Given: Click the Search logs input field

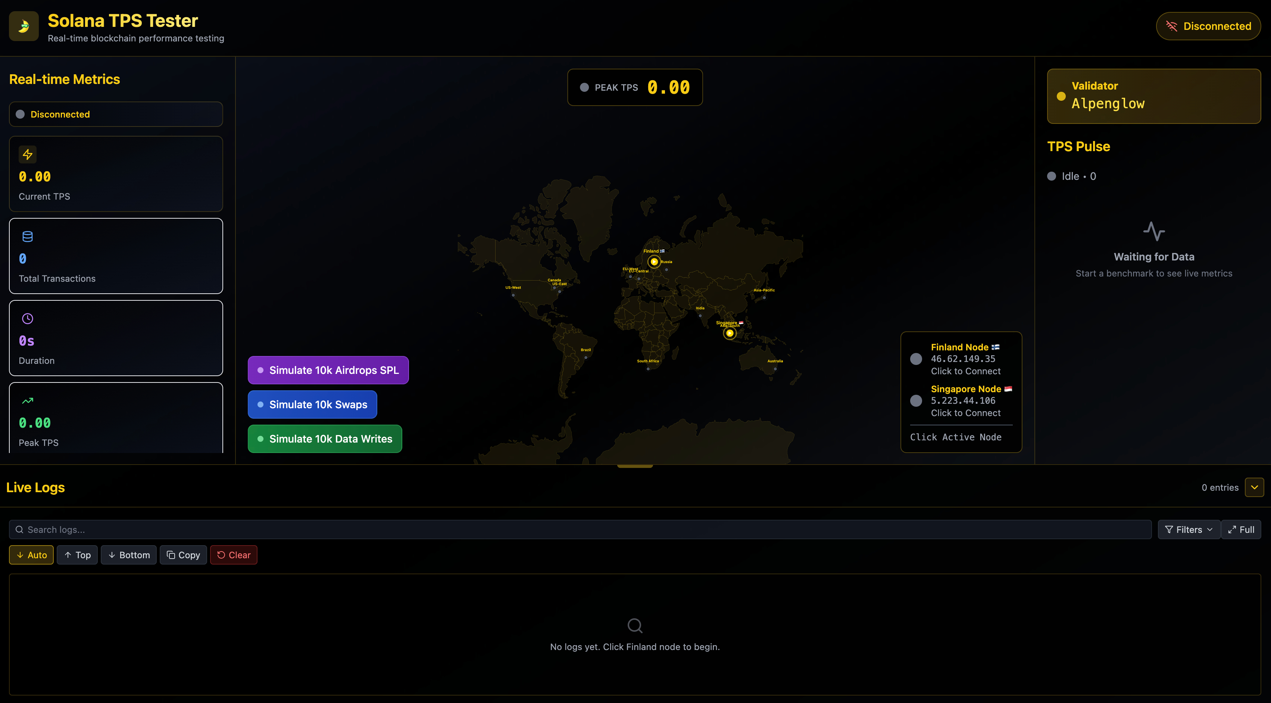Looking at the screenshot, I should [x=580, y=529].
